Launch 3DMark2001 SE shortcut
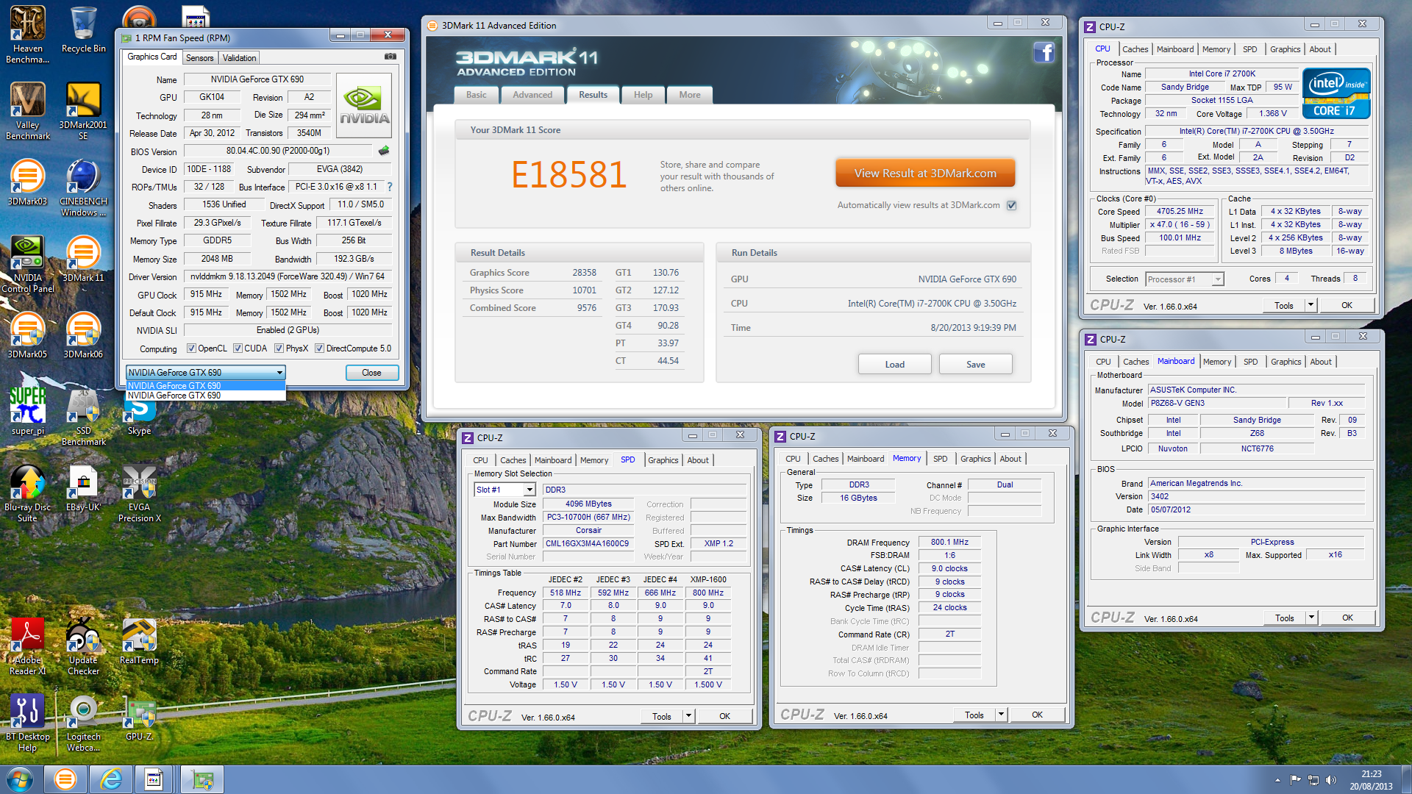Viewport: 1412px width, 794px height. [x=83, y=110]
